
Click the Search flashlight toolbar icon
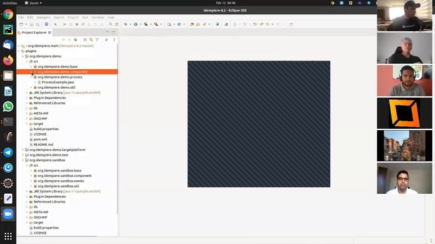pos(205,24)
